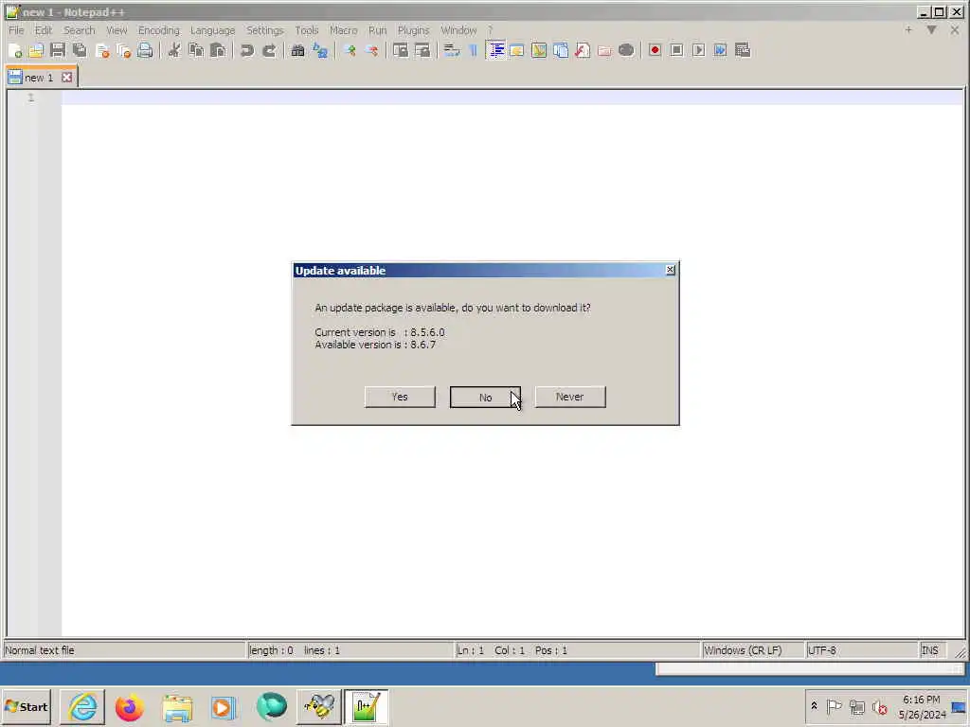Click the tab list dropdown triangle
This screenshot has height=727, width=970.
pyautogui.click(x=931, y=29)
